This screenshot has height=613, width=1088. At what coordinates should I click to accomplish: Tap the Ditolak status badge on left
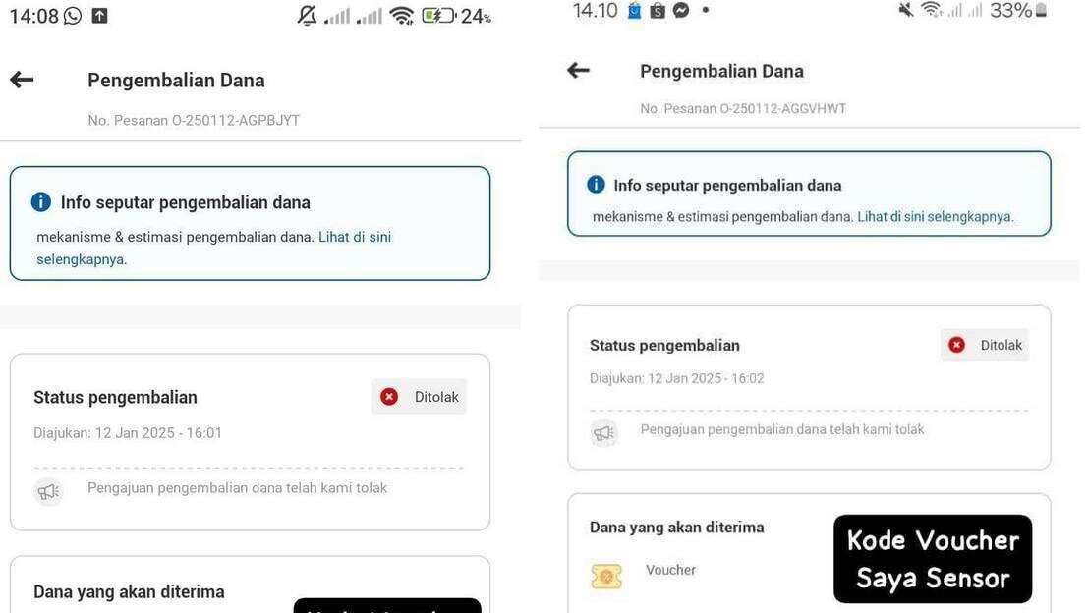pos(419,397)
